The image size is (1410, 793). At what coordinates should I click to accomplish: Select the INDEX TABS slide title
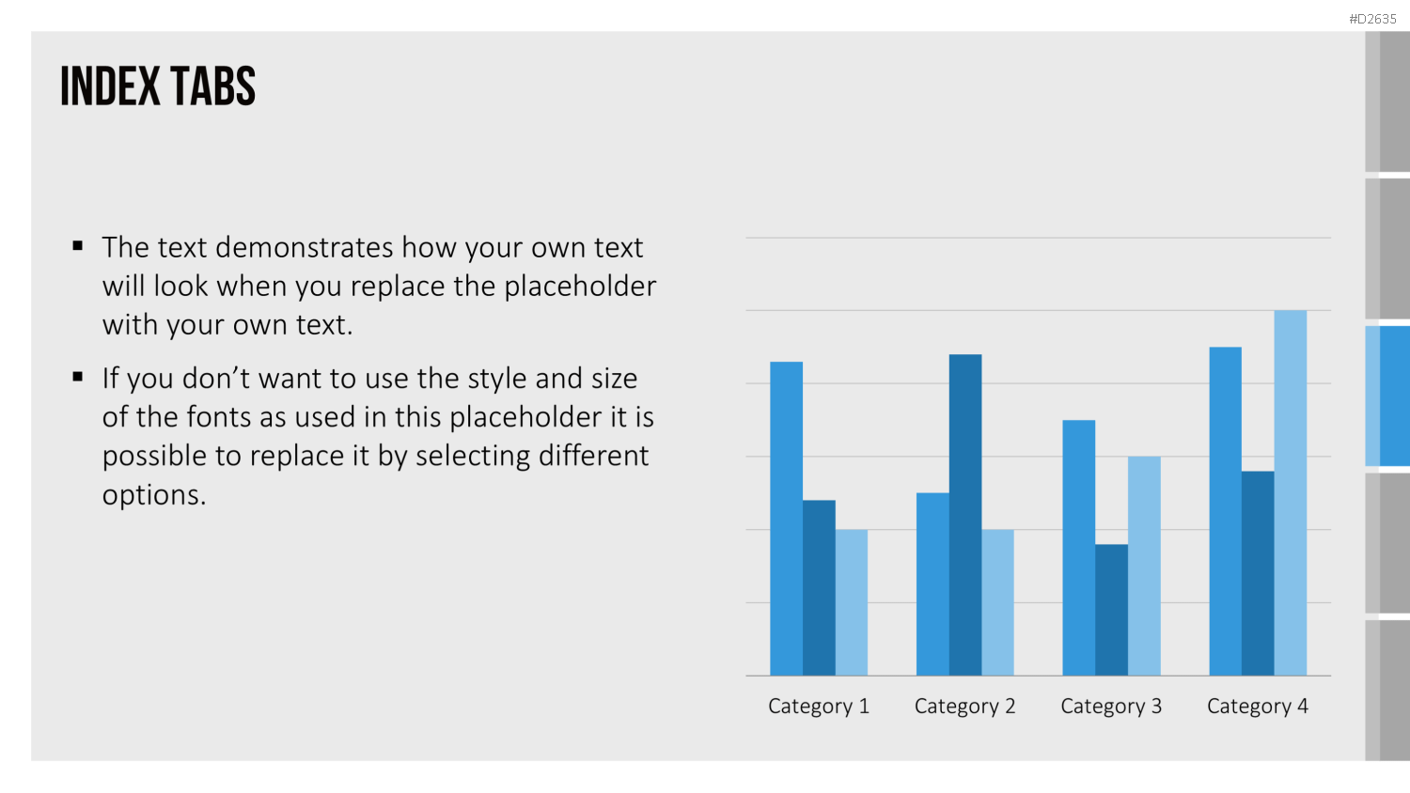(158, 86)
